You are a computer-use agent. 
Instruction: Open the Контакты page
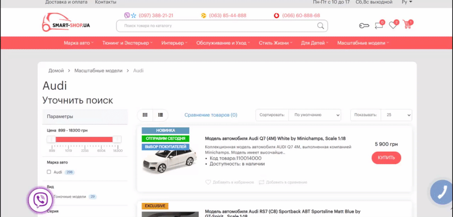(106, 2)
